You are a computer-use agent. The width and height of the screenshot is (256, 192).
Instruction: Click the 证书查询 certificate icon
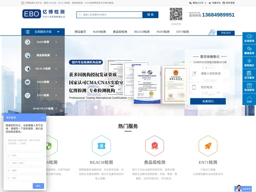tap(249, 73)
